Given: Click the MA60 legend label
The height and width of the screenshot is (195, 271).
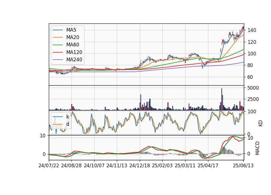Looking at the screenshot, I should pos(73,45).
